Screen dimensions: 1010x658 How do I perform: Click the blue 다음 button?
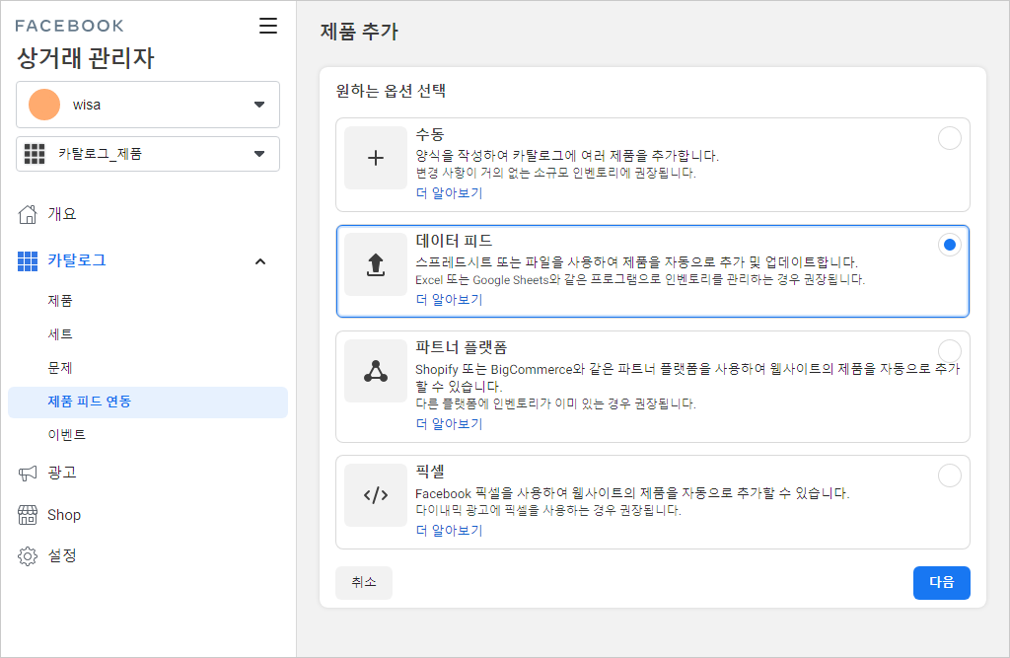[x=942, y=583]
